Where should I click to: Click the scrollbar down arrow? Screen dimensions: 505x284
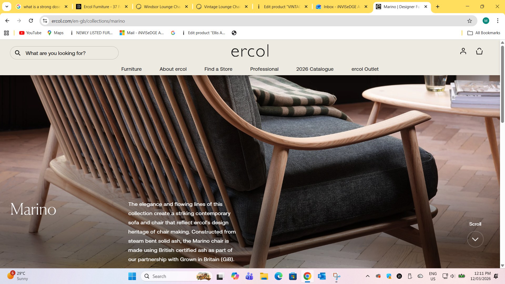click(502, 266)
